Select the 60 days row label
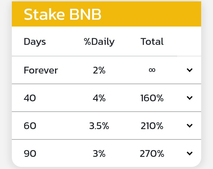 [x=30, y=126]
